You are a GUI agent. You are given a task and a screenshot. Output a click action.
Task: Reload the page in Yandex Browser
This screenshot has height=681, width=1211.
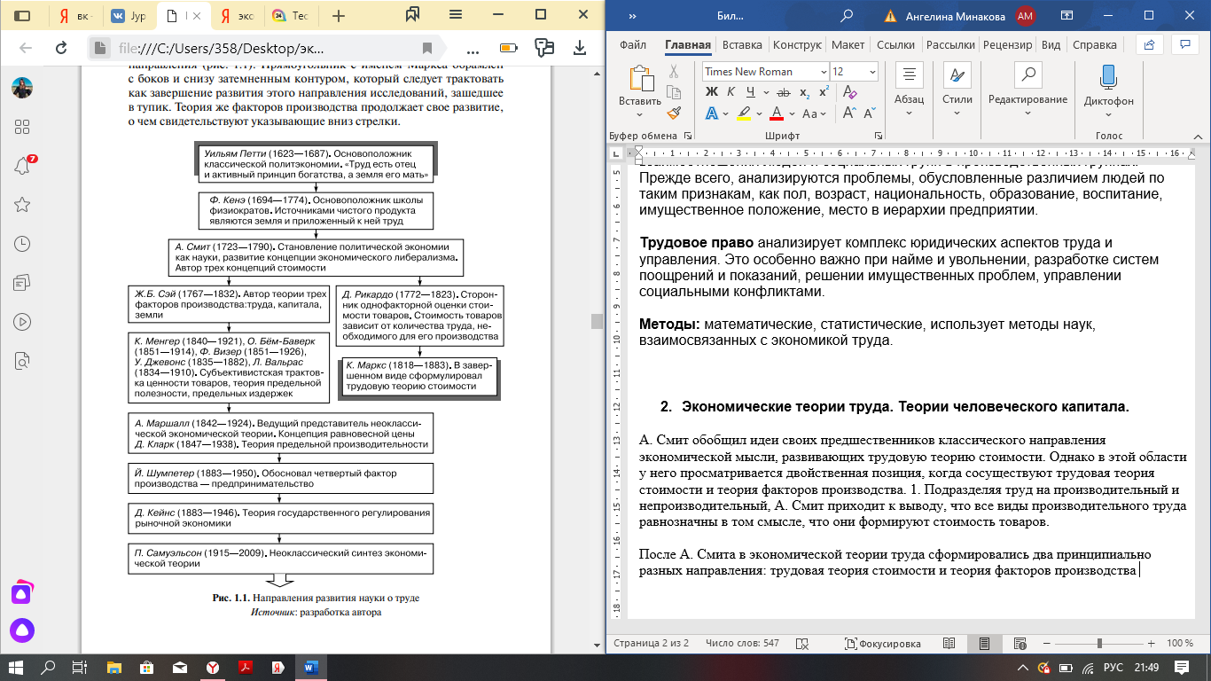[x=61, y=48]
